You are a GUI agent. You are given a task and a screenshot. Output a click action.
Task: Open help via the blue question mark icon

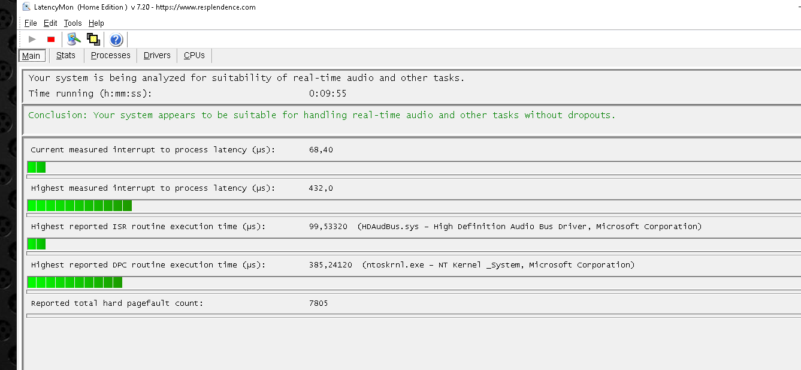click(116, 40)
